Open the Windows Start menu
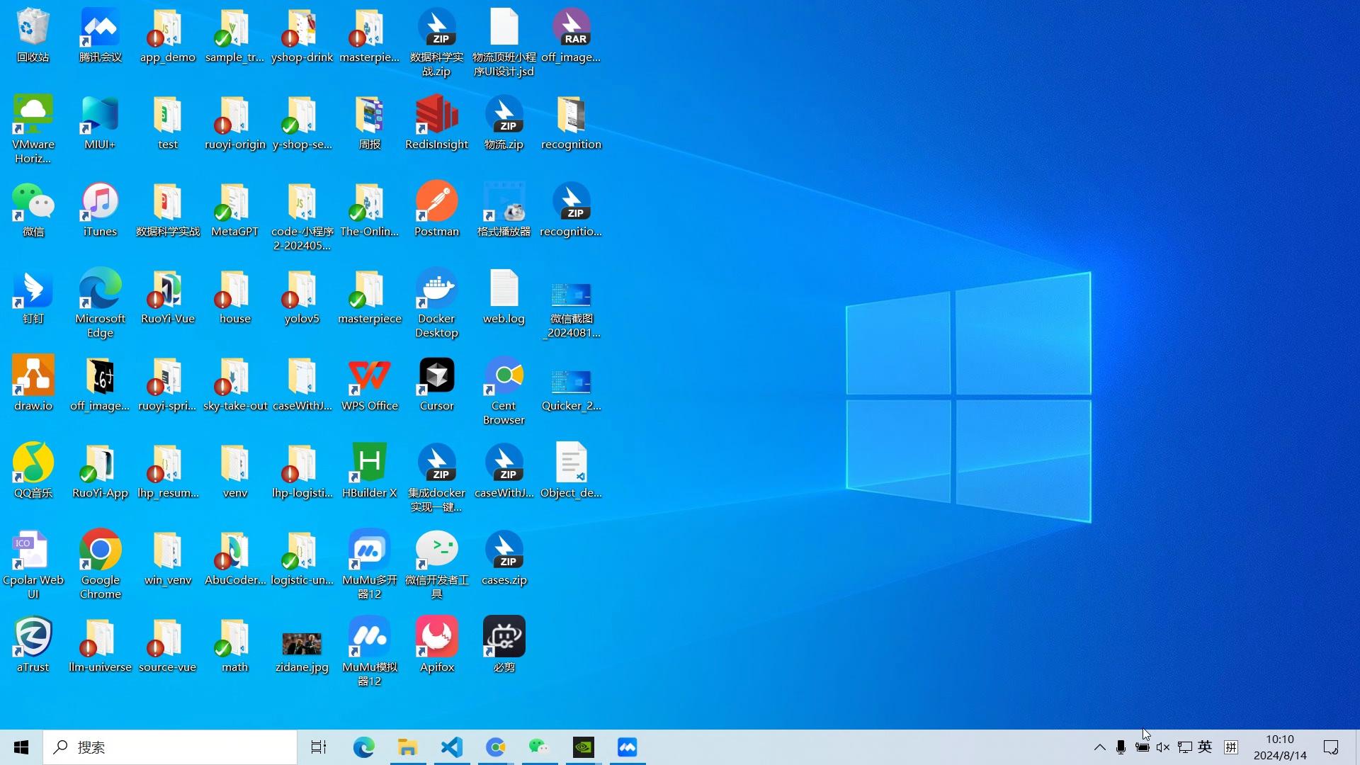The height and width of the screenshot is (765, 1360). 21,747
